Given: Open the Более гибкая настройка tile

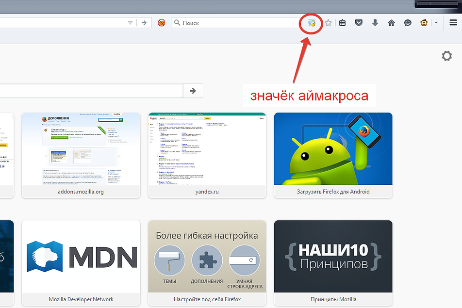Looking at the screenshot, I should (x=207, y=257).
